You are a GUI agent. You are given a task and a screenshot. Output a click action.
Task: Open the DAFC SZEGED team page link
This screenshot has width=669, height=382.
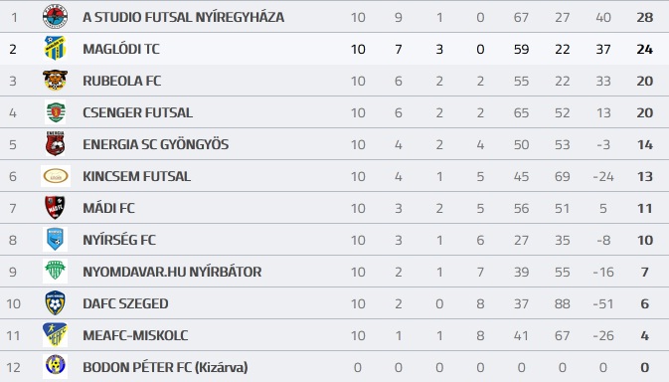click(125, 303)
